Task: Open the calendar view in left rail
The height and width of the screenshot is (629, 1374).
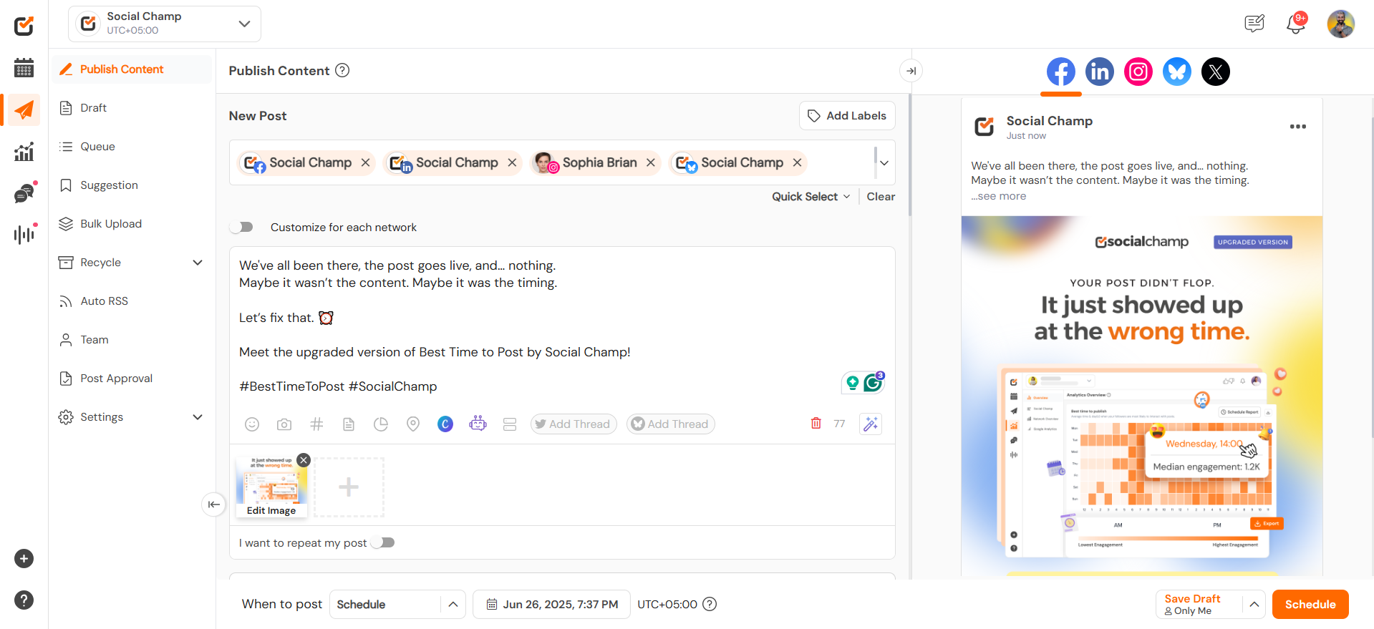Action: pyautogui.click(x=24, y=68)
